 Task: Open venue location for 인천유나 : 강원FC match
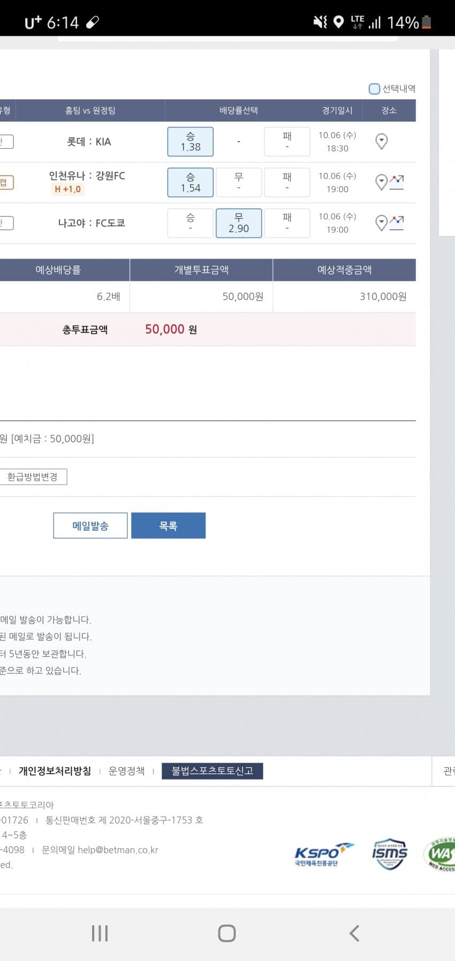coord(381,182)
